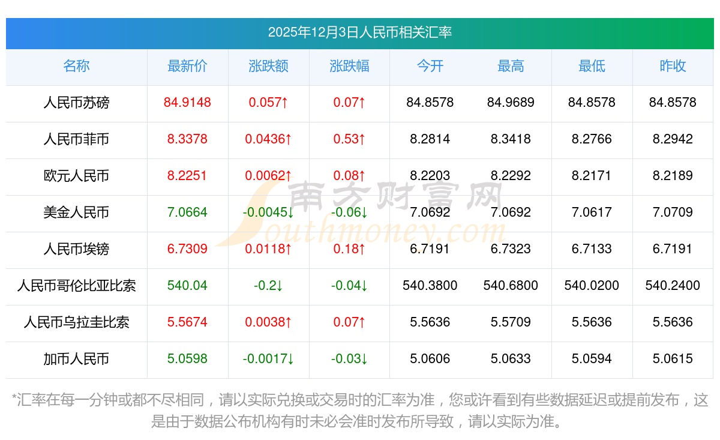Click the 最低 column header
Screen dimensions: 720x440
[592, 66]
